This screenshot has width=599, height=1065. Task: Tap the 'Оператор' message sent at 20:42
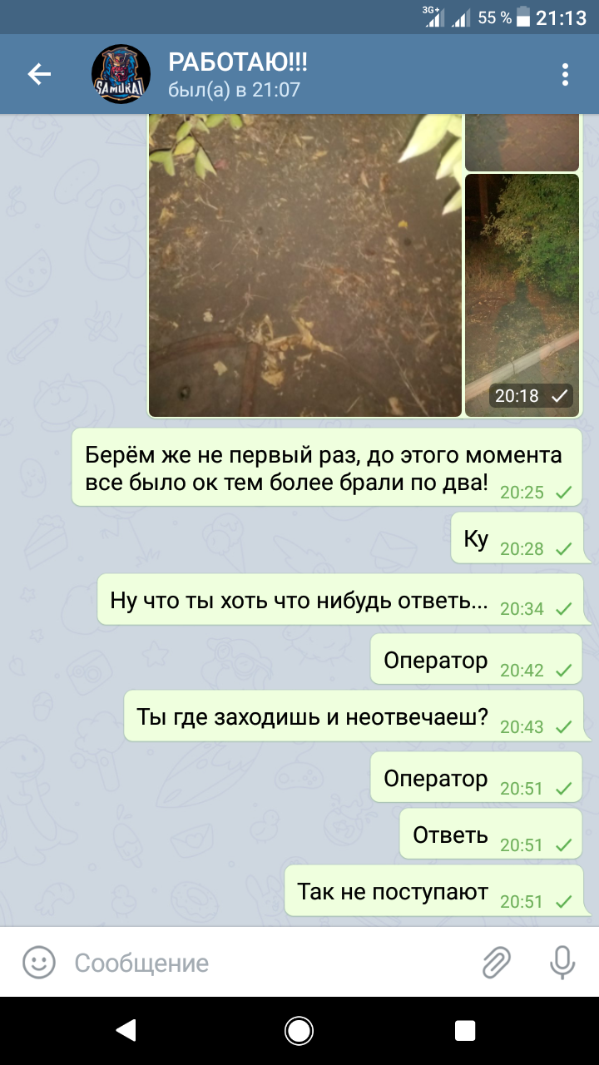pyautogui.click(x=477, y=660)
